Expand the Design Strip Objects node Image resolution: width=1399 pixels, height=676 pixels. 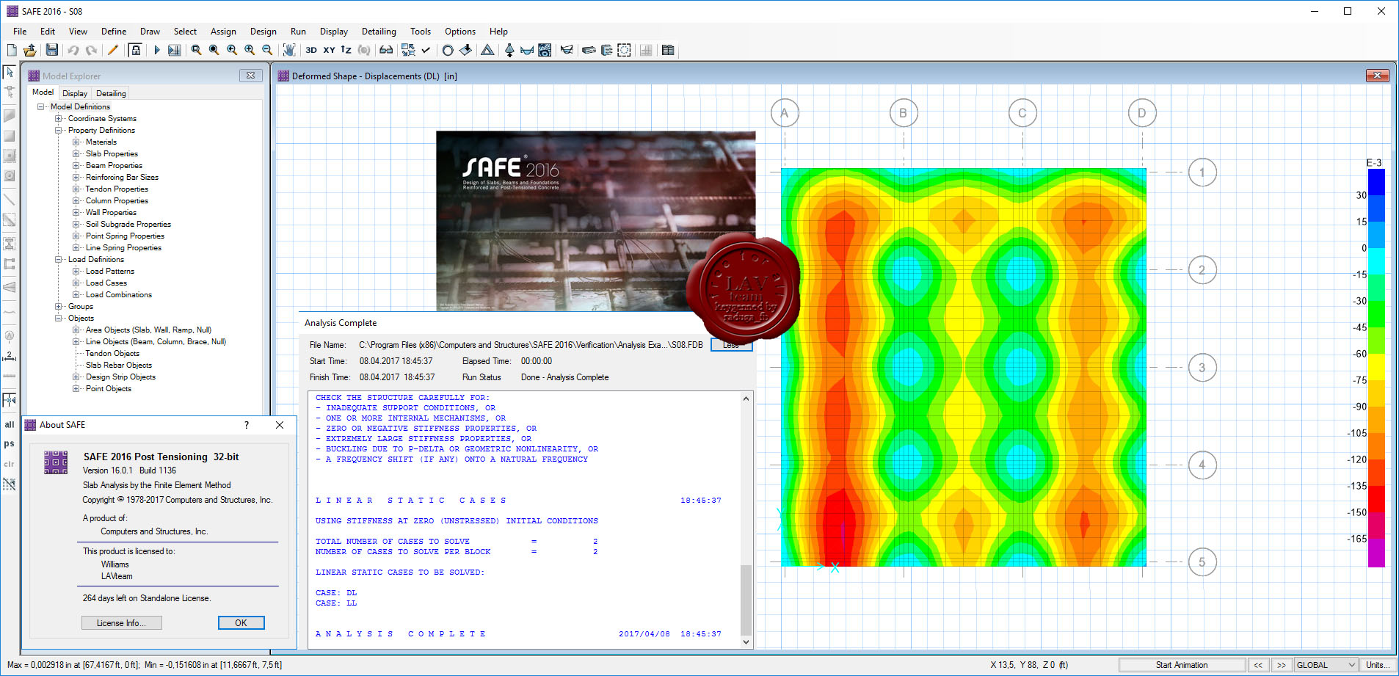click(76, 377)
